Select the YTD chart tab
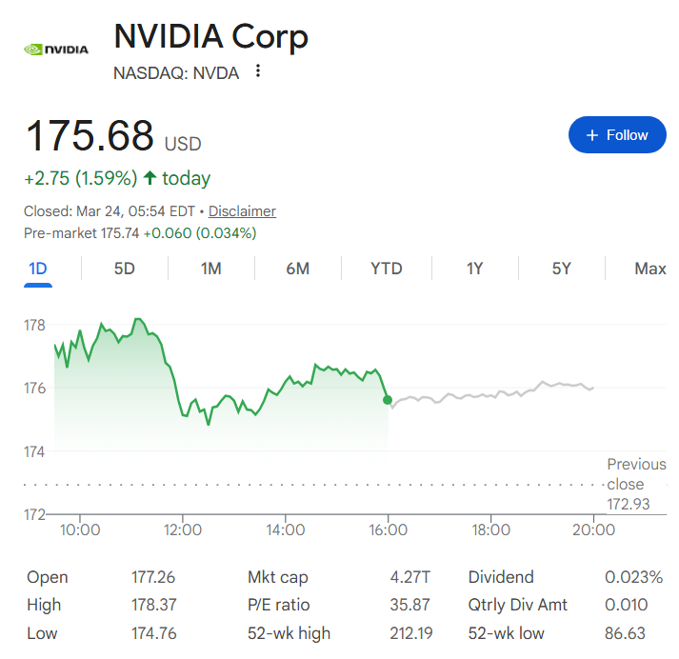This screenshot has height=659, width=679. (387, 269)
